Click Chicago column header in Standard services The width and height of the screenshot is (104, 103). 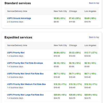(73, 11)
